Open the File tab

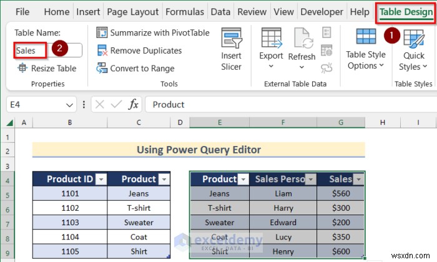tap(22, 12)
